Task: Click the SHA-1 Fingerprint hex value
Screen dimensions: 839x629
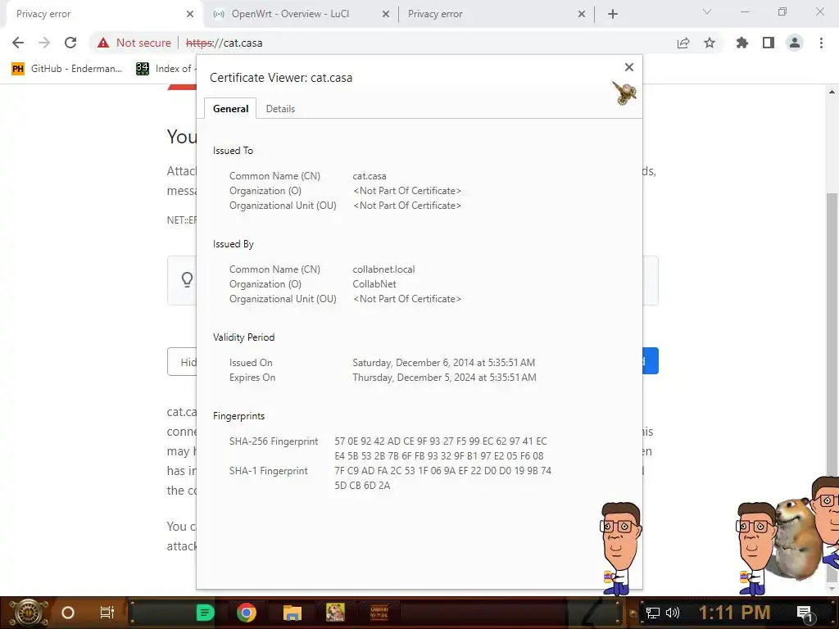Action: coord(443,478)
